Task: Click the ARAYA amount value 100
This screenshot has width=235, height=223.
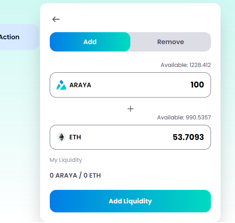Action: coord(197,85)
